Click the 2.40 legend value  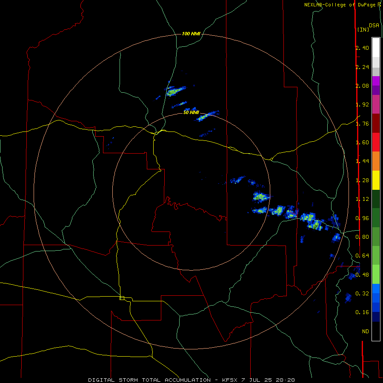click(x=362, y=48)
